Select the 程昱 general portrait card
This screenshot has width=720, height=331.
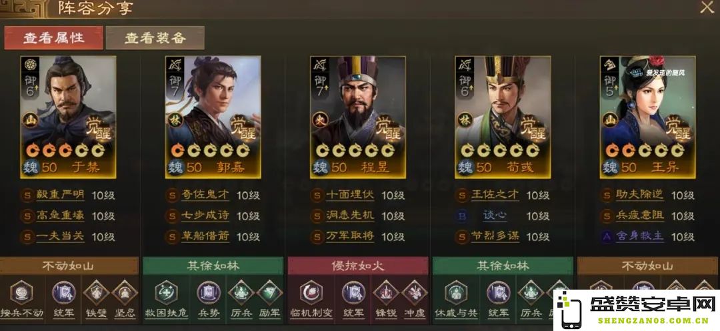click(x=358, y=117)
